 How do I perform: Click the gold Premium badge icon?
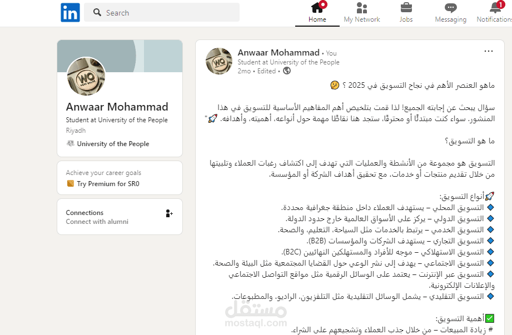tap(70, 183)
